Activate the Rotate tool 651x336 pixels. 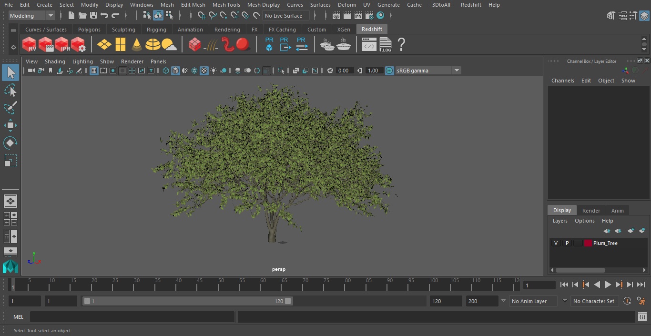point(10,143)
